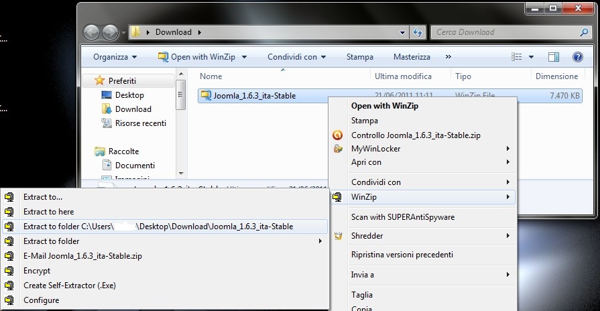The image size is (600, 311).
Task: Click the Documenti icon in the sidebar
Action: click(107, 166)
